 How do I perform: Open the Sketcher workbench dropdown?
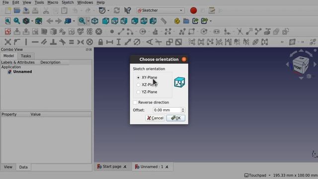pyautogui.click(x=160, y=10)
